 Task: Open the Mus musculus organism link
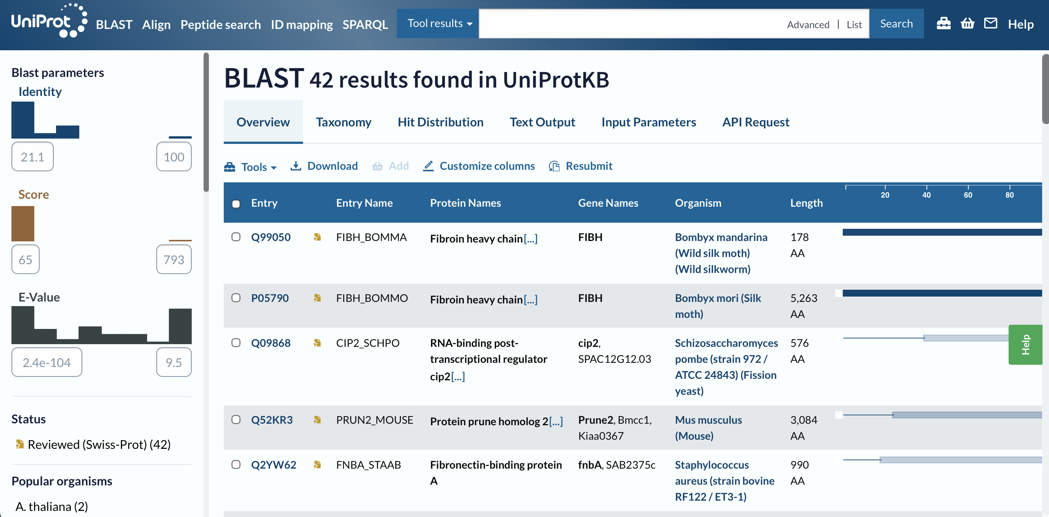pyautogui.click(x=708, y=428)
